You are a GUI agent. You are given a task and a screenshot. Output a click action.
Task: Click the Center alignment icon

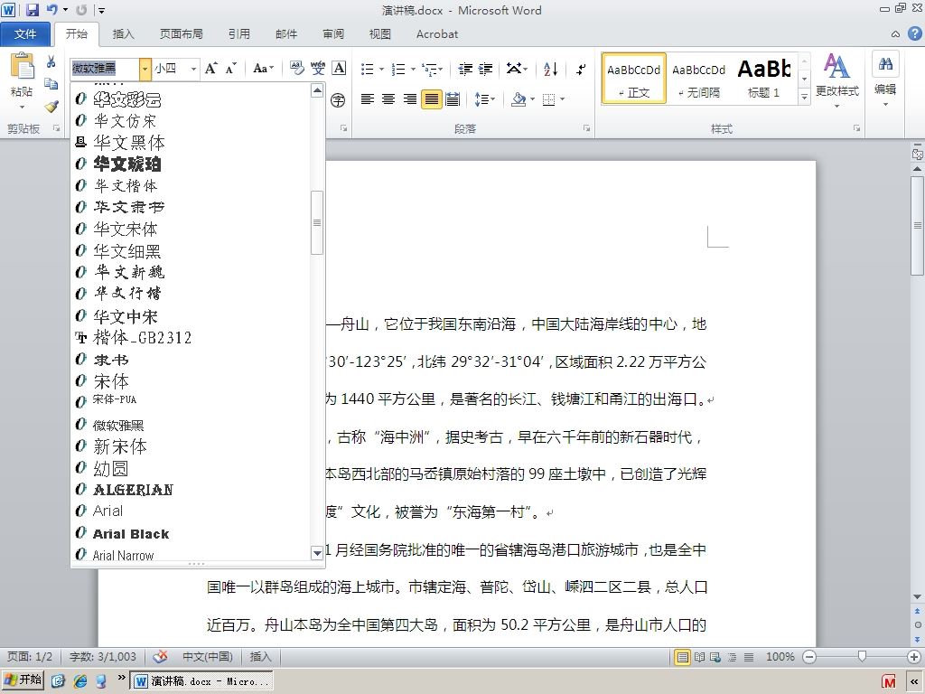click(x=388, y=99)
